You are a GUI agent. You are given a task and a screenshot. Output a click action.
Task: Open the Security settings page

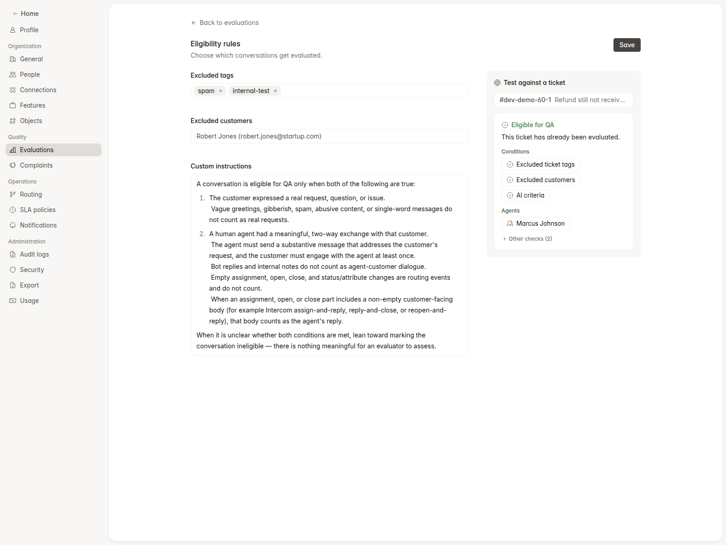[x=54, y=270]
